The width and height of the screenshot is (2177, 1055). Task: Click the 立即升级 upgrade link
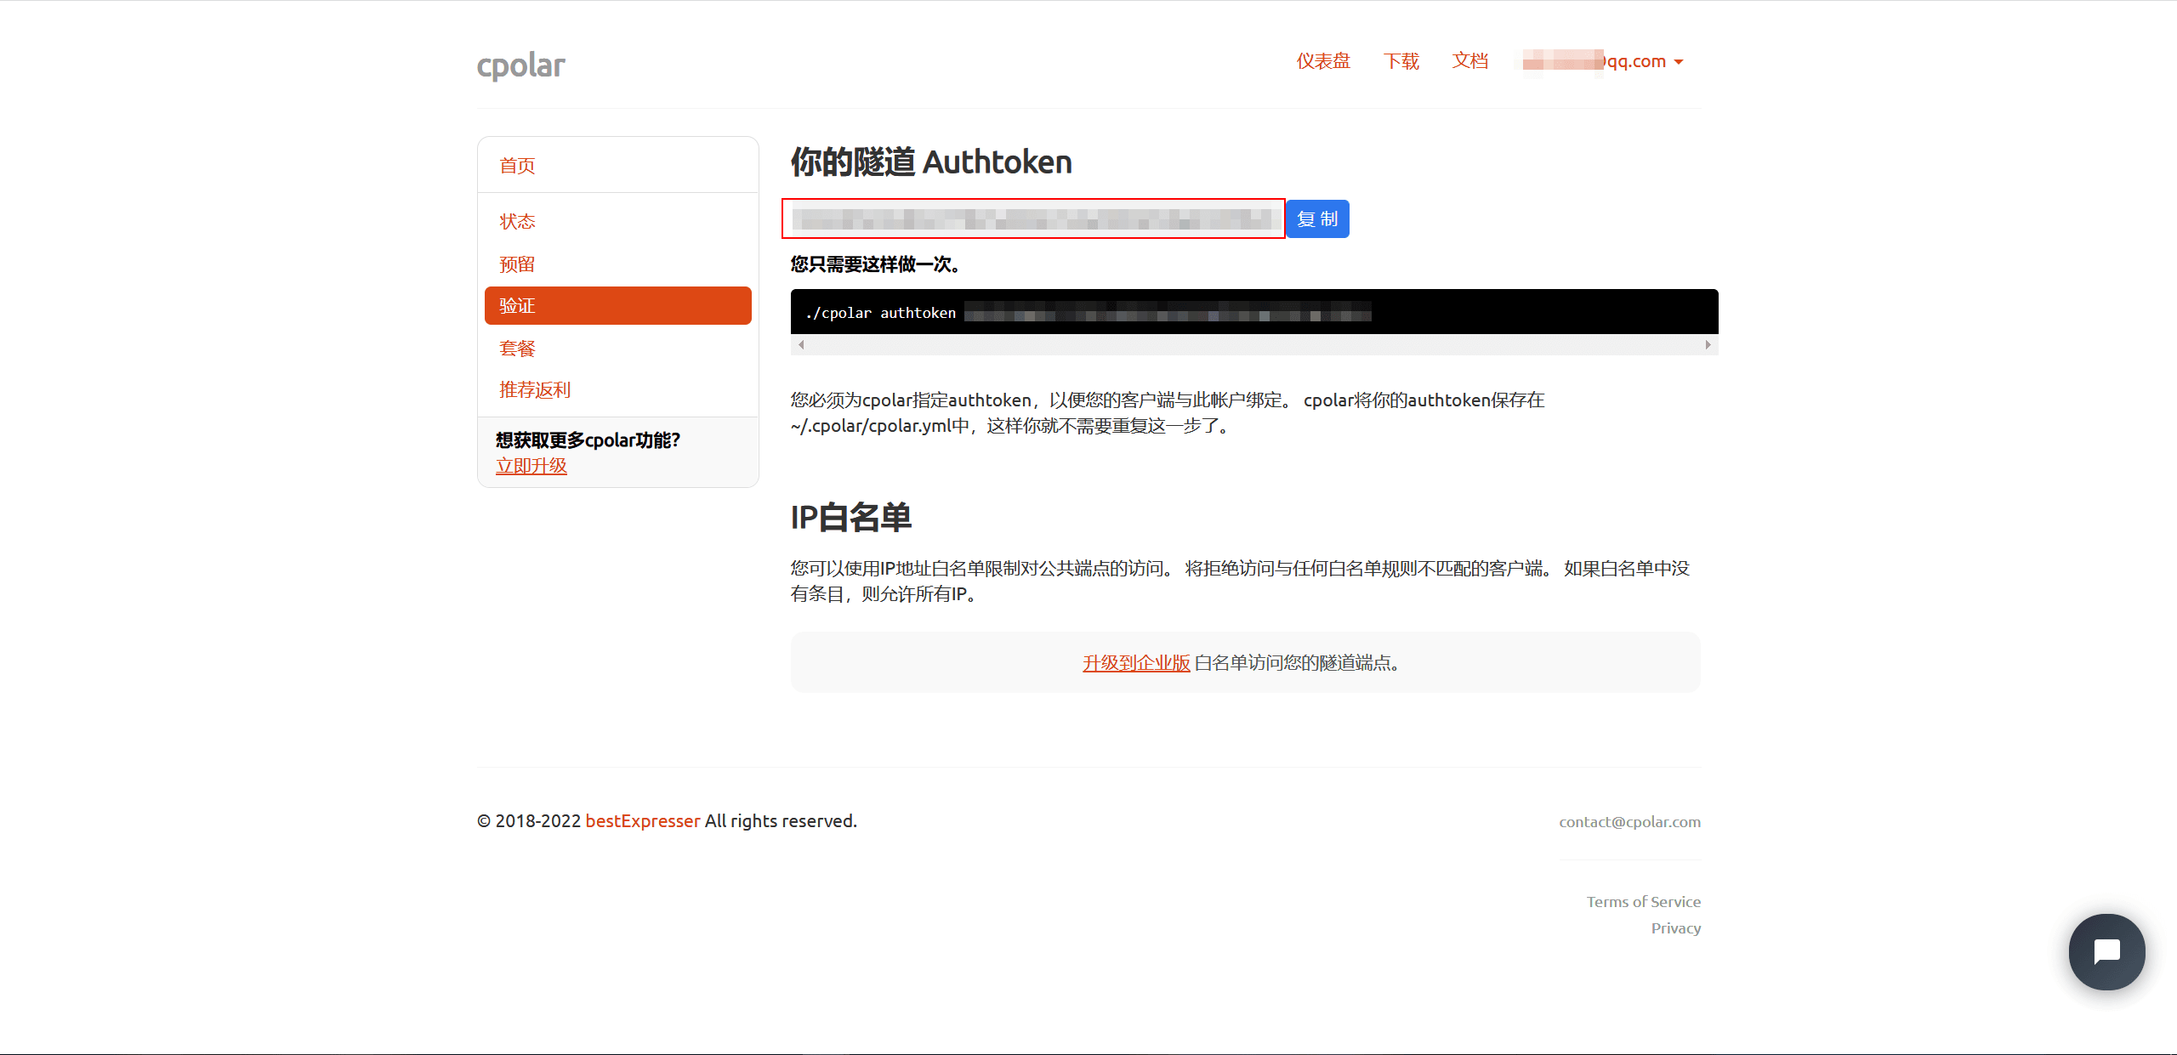pyautogui.click(x=531, y=466)
